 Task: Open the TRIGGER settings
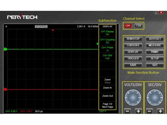(133, 58)
